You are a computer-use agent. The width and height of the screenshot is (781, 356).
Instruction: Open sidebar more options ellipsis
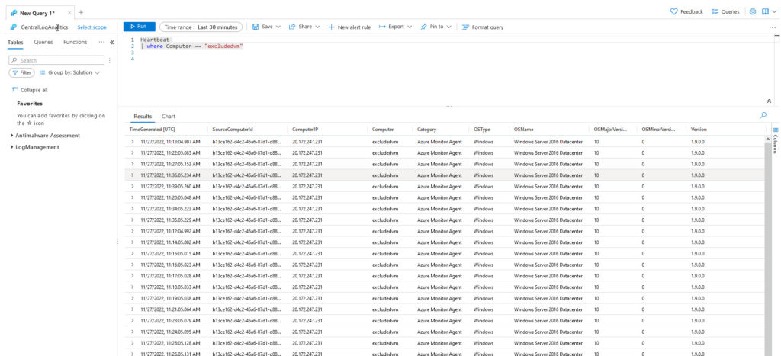(101, 43)
